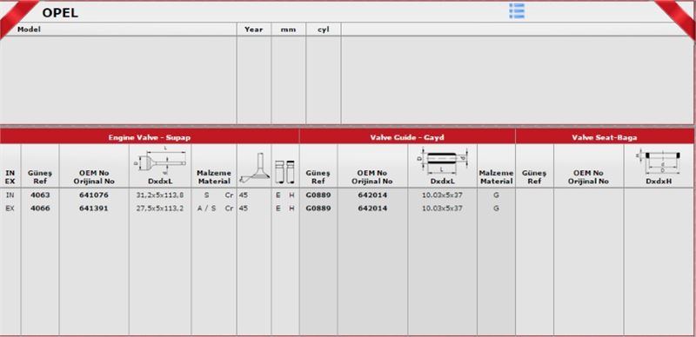Click the valve guide dimension diagram
Screen dimensions: 696x337
click(443, 161)
